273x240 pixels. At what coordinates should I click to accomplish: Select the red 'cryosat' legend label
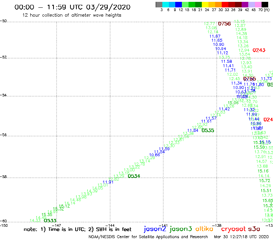233,229
